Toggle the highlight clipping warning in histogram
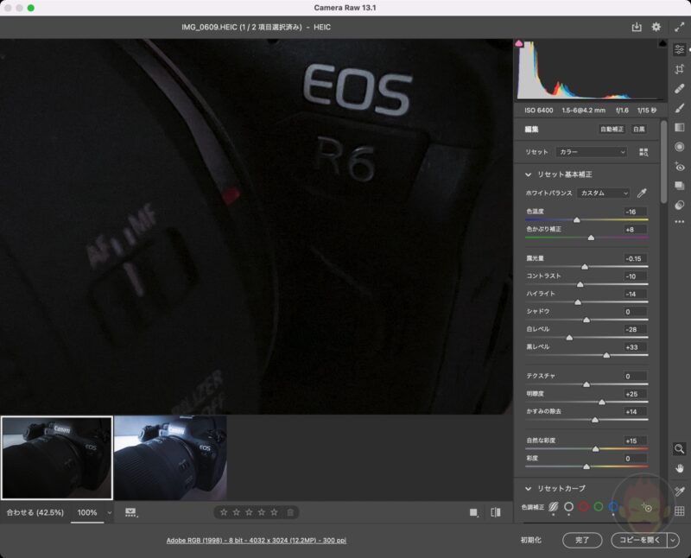The image size is (691, 558). click(x=662, y=42)
